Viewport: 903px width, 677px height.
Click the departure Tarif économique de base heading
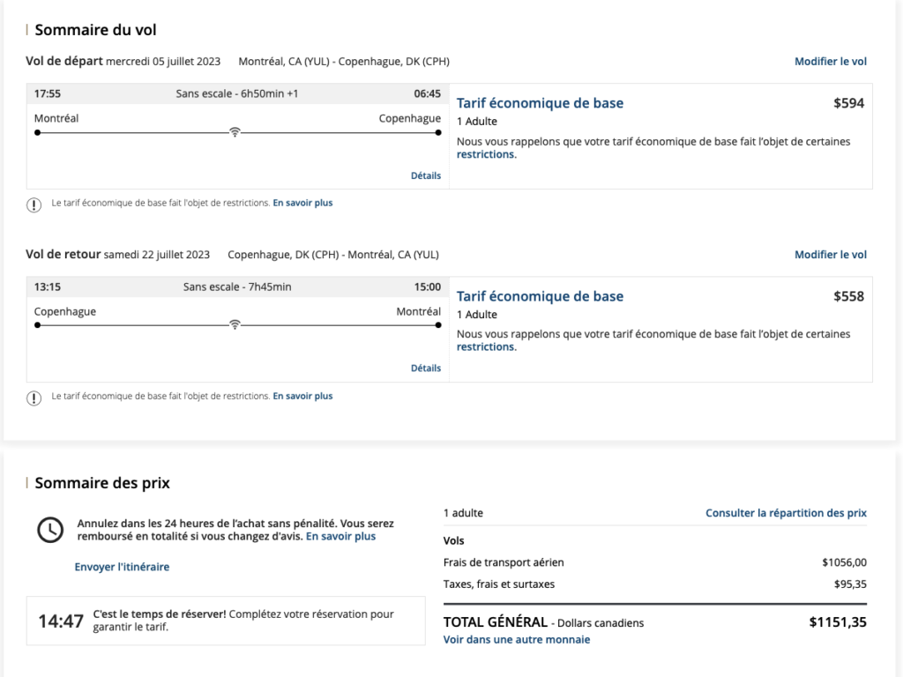[x=540, y=103]
